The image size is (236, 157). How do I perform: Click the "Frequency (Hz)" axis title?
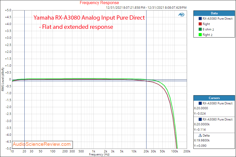tap(99, 154)
